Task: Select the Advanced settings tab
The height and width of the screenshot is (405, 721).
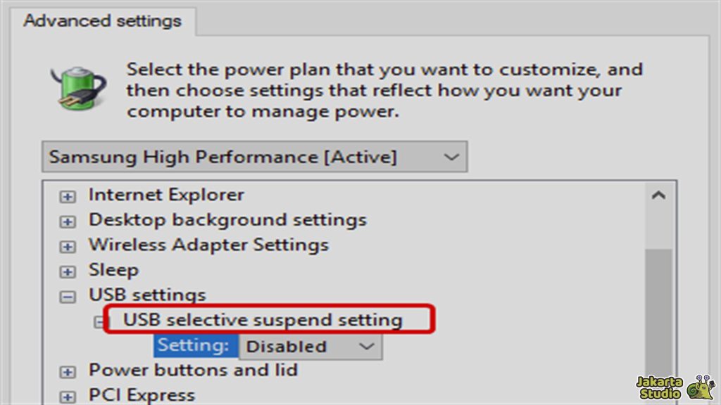Action: 102,20
